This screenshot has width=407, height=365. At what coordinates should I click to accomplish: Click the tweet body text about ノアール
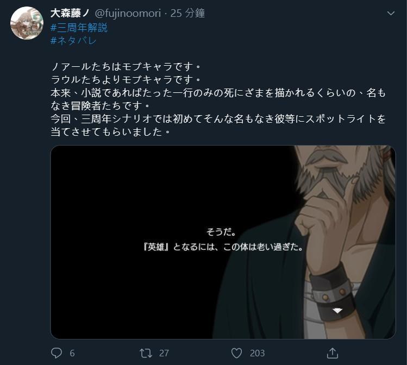tap(218, 99)
